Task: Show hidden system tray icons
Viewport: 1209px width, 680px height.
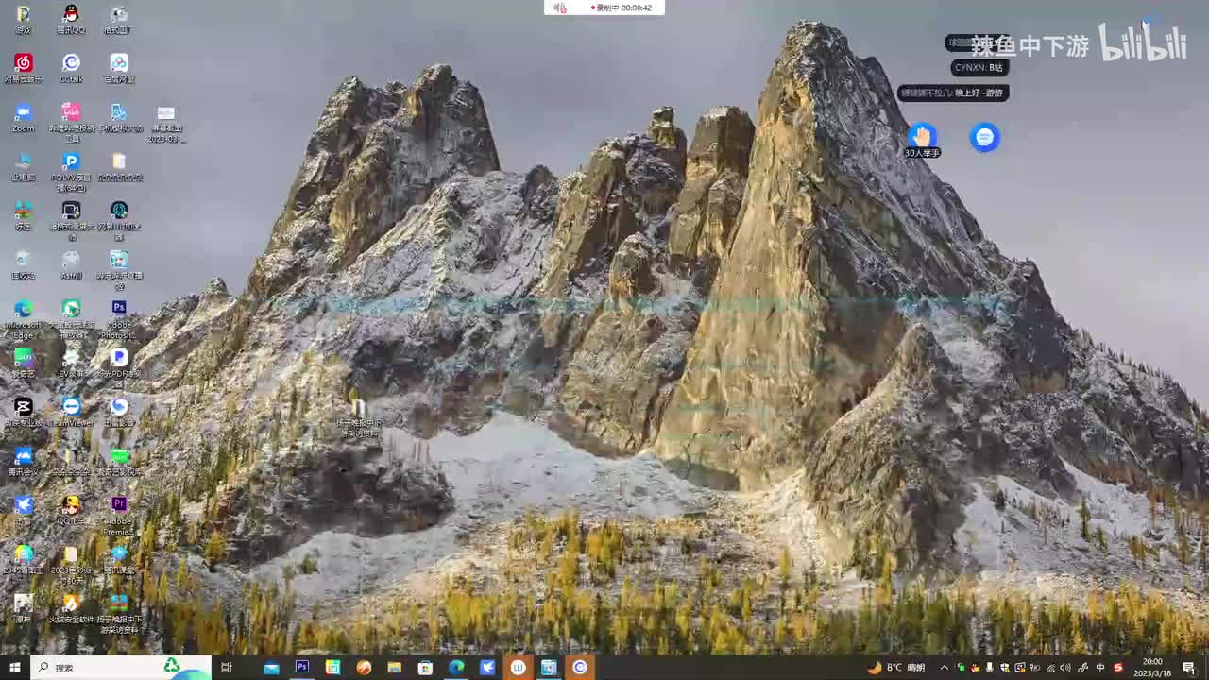Action: (x=944, y=668)
